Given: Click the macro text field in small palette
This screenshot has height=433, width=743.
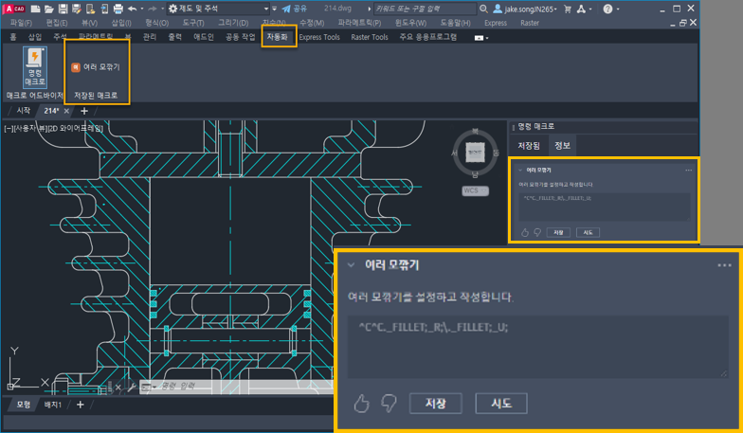Looking at the screenshot, I should tap(605, 207).
